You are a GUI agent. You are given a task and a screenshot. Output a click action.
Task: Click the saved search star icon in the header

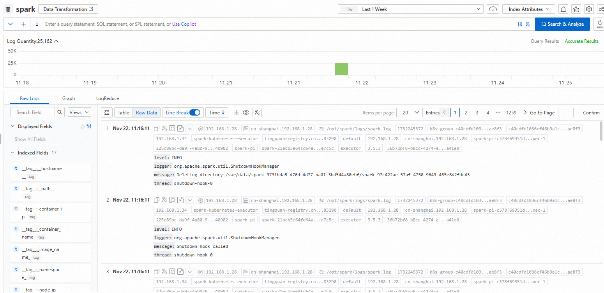576,9
